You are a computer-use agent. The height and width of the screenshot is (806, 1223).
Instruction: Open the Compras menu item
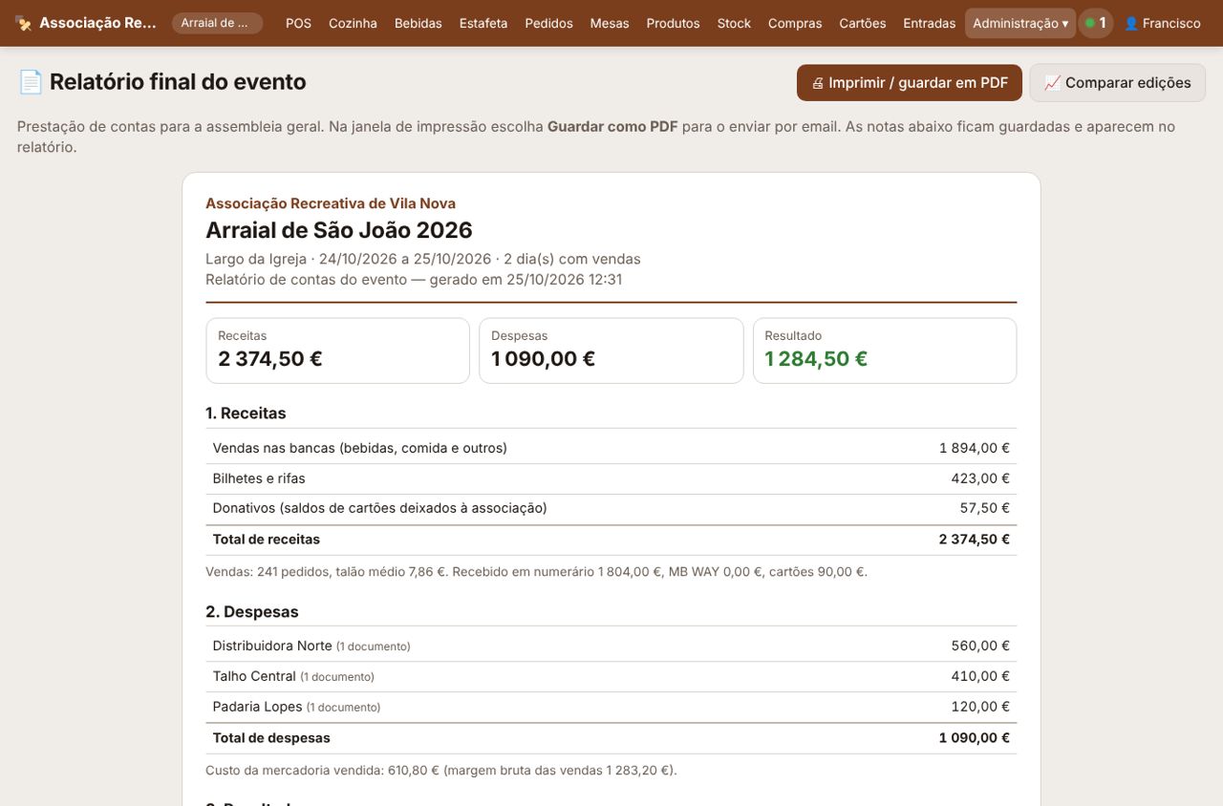(x=795, y=23)
